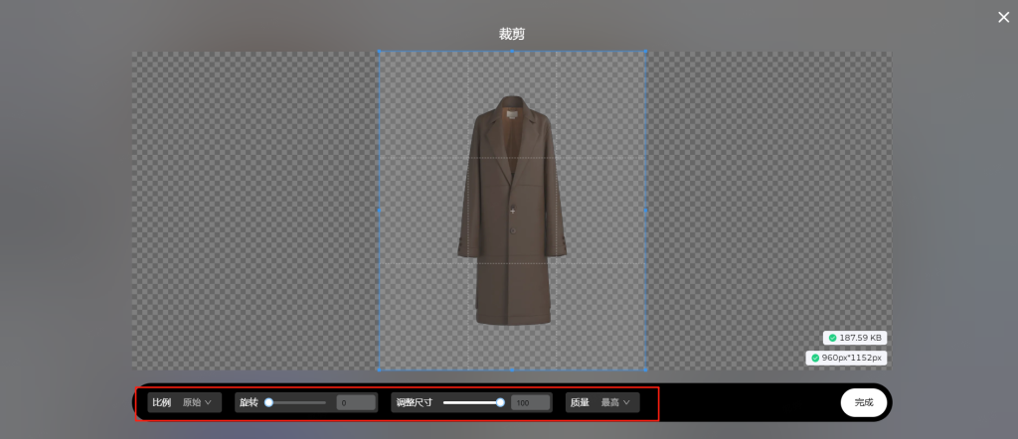This screenshot has width=1018, height=439.
Task: Click the 旋转 label
Action: pyautogui.click(x=249, y=402)
